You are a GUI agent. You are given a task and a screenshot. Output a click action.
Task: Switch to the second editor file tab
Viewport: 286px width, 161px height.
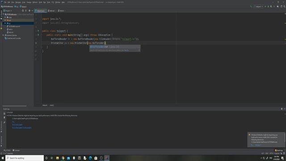pos(52,11)
